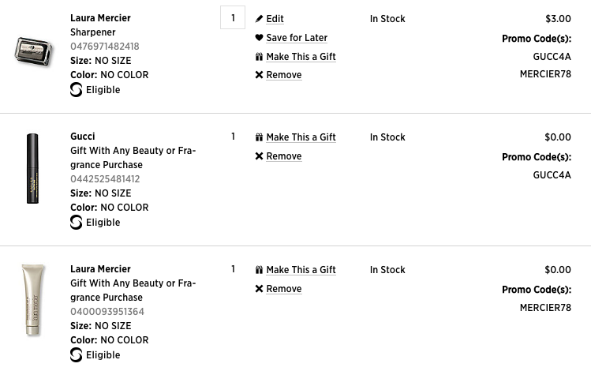Select Make This a Gift for the Sharpener
The width and height of the screenshot is (591, 371).
[x=301, y=57]
